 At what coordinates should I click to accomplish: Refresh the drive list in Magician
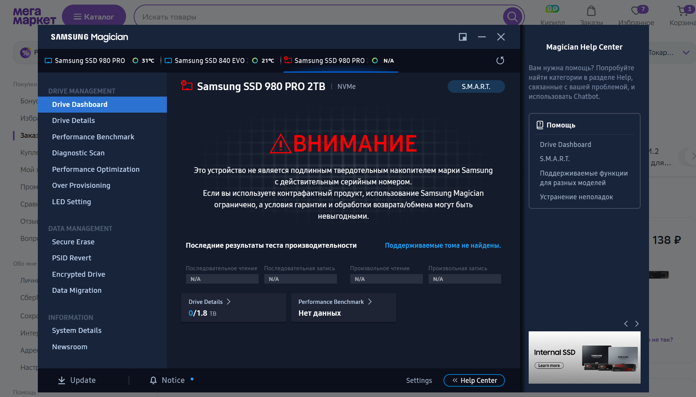coord(500,60)
